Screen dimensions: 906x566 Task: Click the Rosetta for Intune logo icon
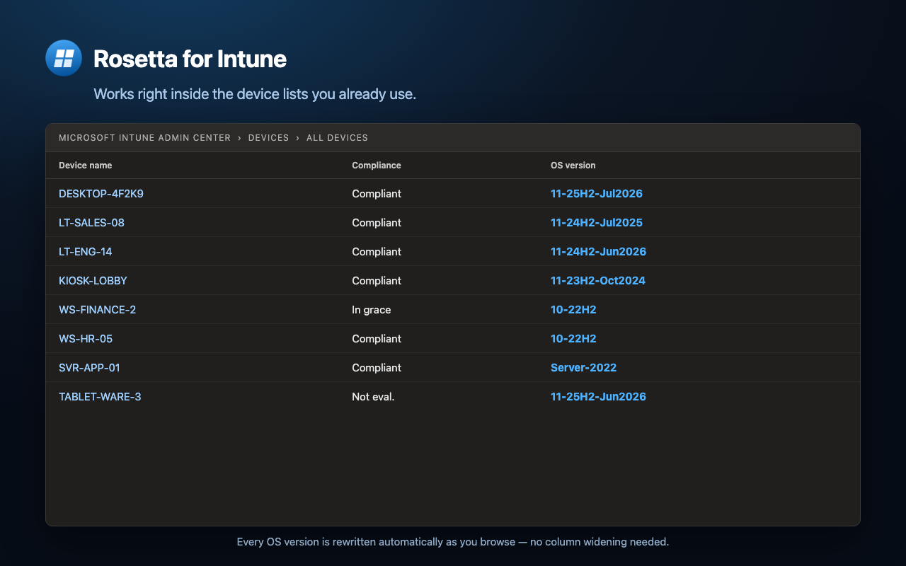(x=64, y=58)
